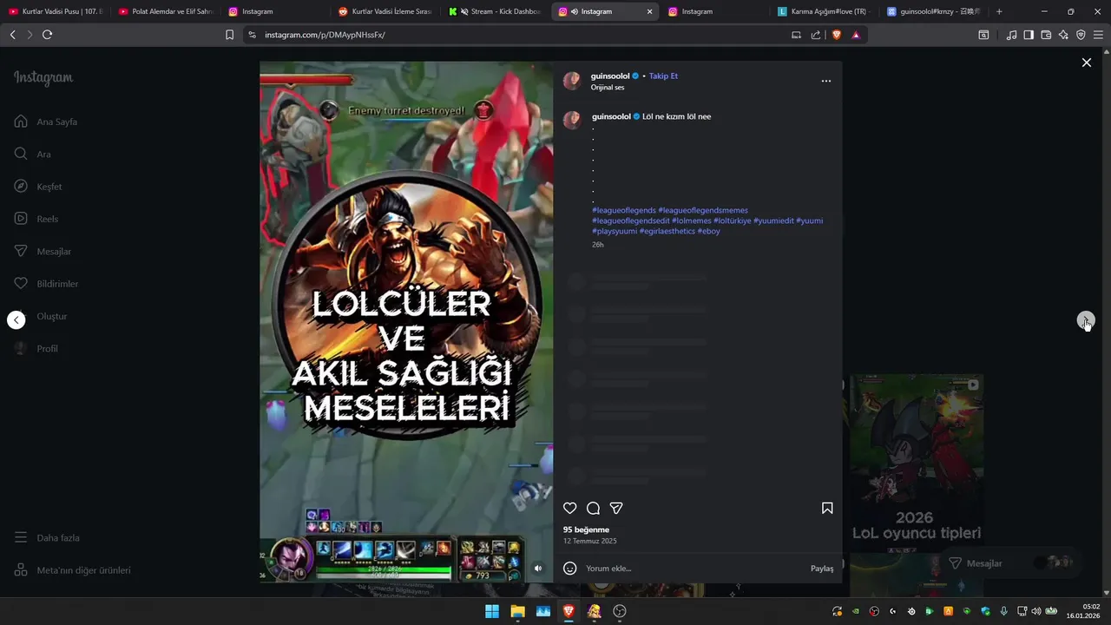Open the 2026 LoL oyuncu tipleri thumbnail
This screenshot has height=625, width=1111.
[x=917, y=464]
